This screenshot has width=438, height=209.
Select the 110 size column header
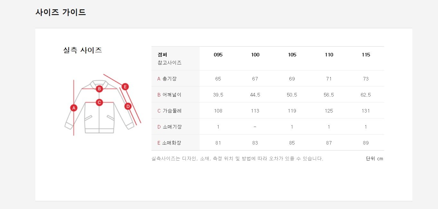click(x=329, y=55)
